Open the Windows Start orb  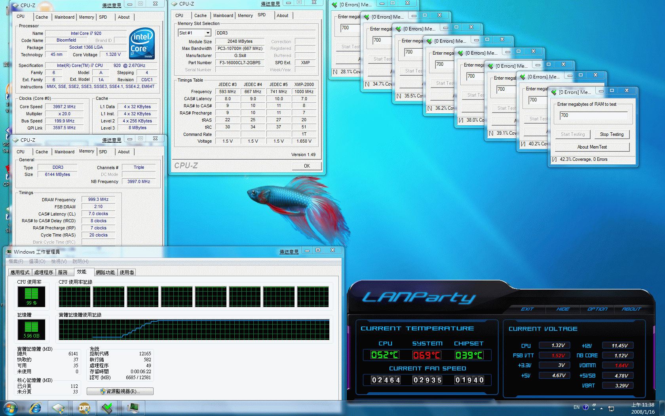point(11,408)
